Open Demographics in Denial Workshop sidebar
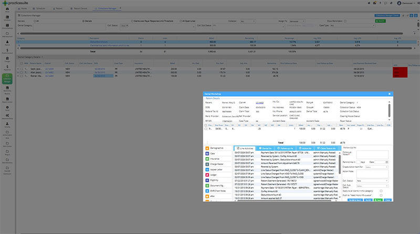The width and height of the screenshot is (420, 234). click(x=217, y=148)
